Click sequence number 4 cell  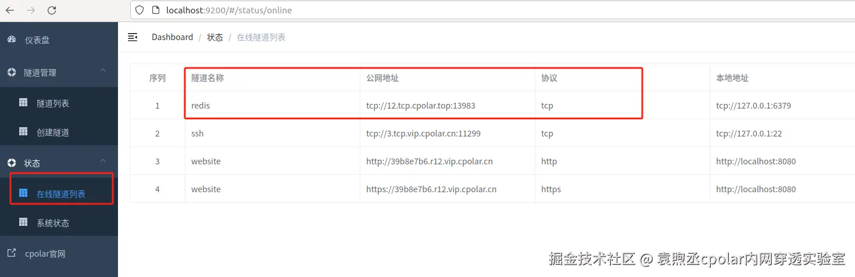pyautogui.click(x=158, y=189)
